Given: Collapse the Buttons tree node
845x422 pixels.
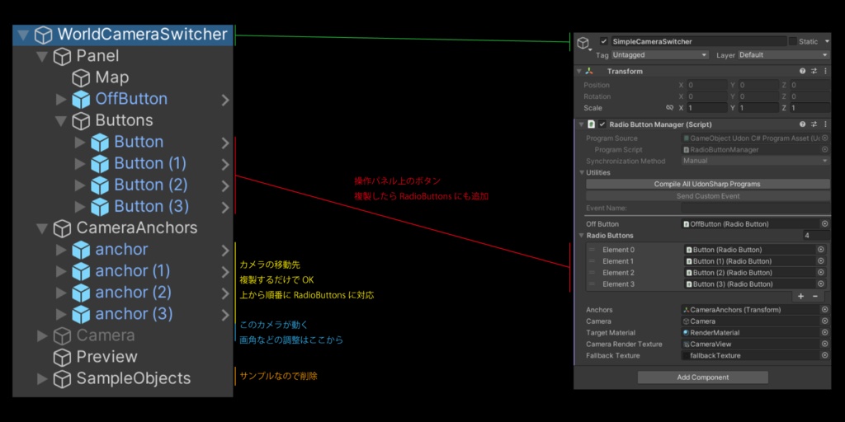Looking at the screenshot, I should [x=61, y=121].
